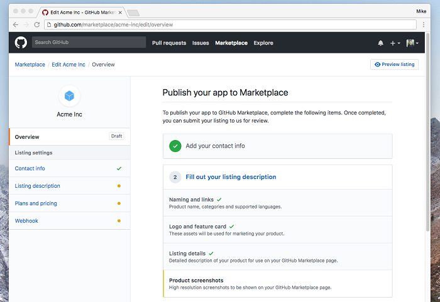Click the Overview breadcrumb text

[103, 65]
